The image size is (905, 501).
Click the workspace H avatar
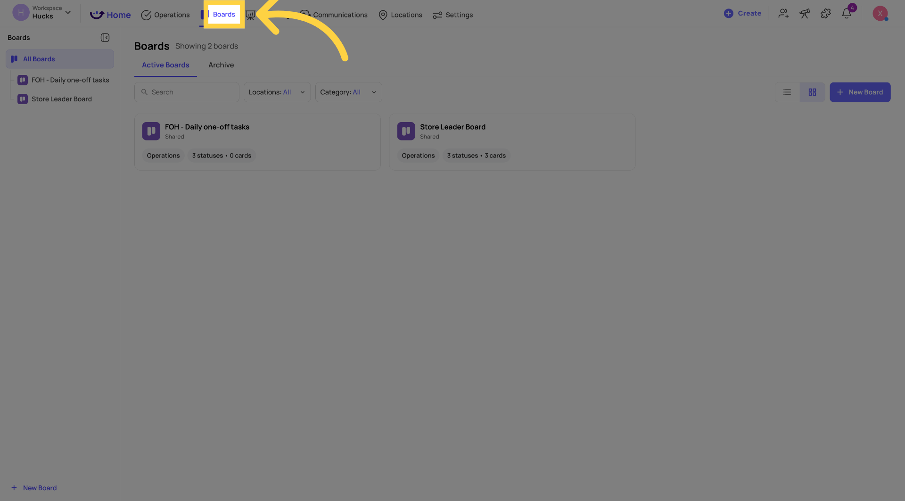coord(21,13)
